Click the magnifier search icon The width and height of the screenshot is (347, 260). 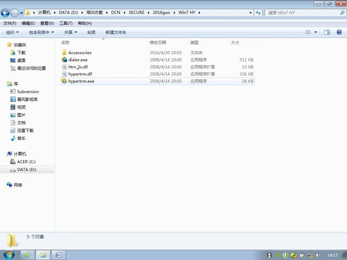pyautogui.click(x=342, y=13)
